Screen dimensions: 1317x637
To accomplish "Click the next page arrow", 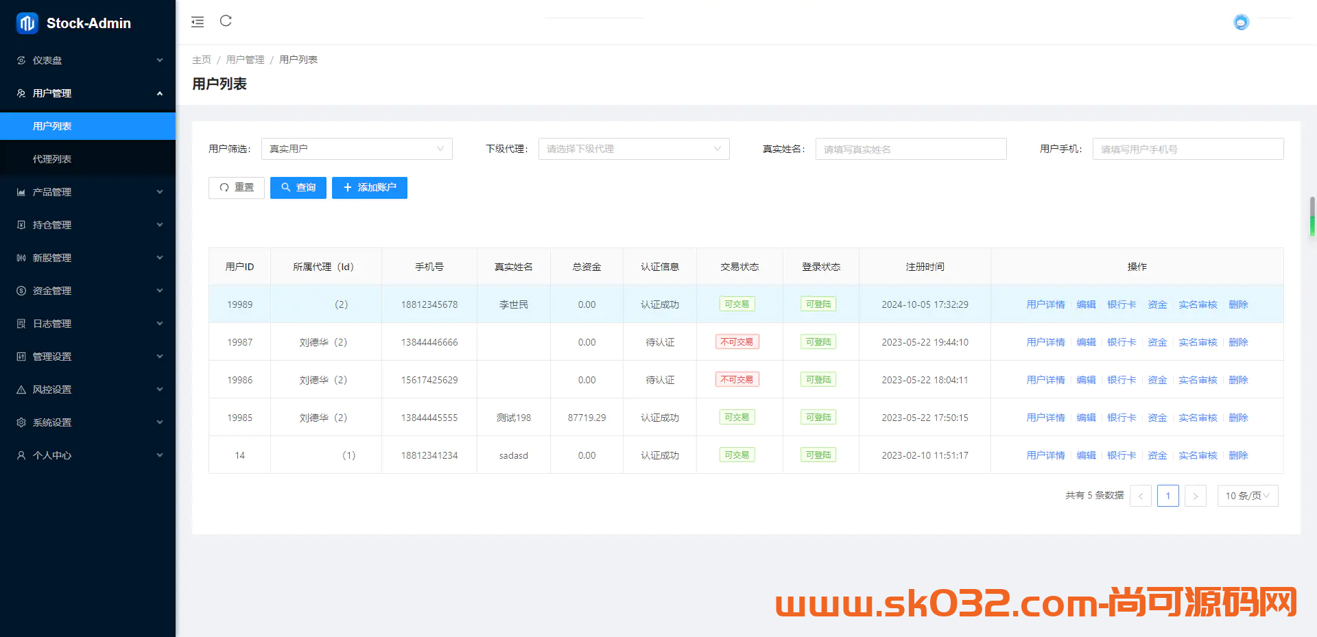I will [x=1195, y=496].
